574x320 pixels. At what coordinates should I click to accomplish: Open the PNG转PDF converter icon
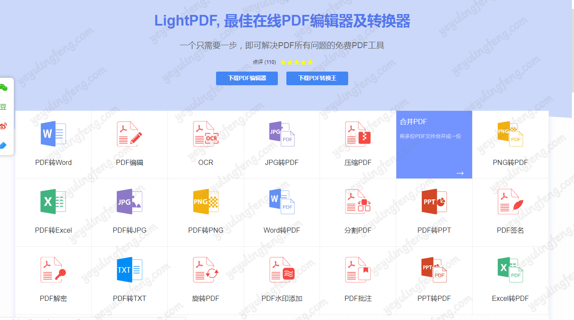tap(511, 134)
